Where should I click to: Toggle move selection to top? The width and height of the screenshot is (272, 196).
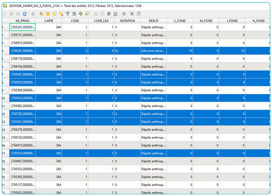click(x=74, y=14)
